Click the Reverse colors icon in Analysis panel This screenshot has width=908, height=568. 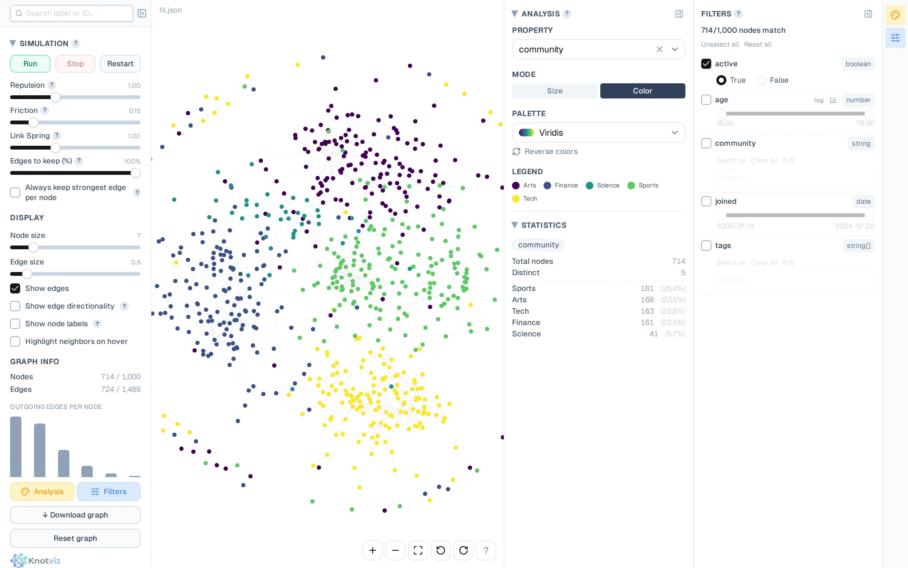(x=517, y=151)
